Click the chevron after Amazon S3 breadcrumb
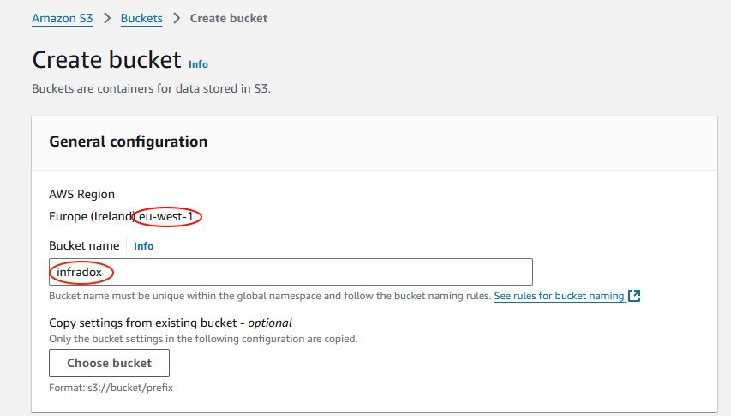Image resolution: width=731 pixels, height=416 pixels. (x=107, y=18)
